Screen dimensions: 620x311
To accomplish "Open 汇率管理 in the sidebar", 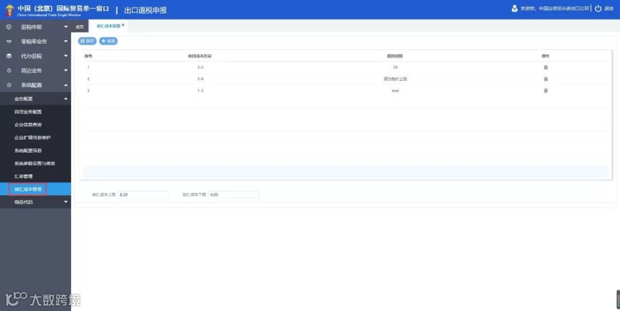I will coord(24,176).
